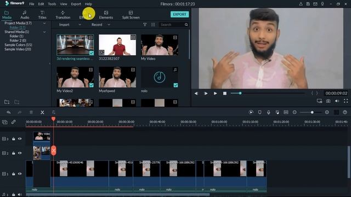Open the Split Screen tab
Viewport: 351px width, 197px height.
pyautogui.click(x=131, y=15)
